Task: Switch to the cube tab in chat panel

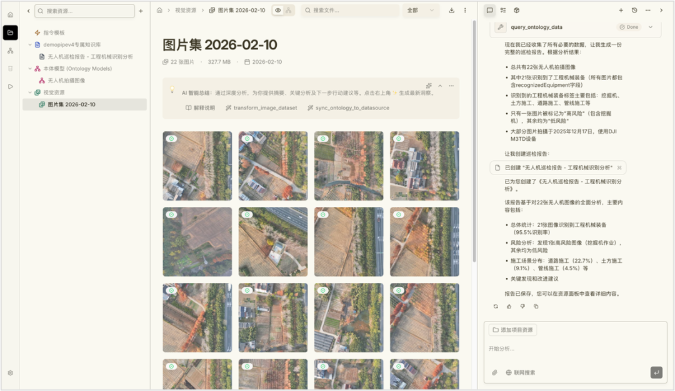Action: 516,11
